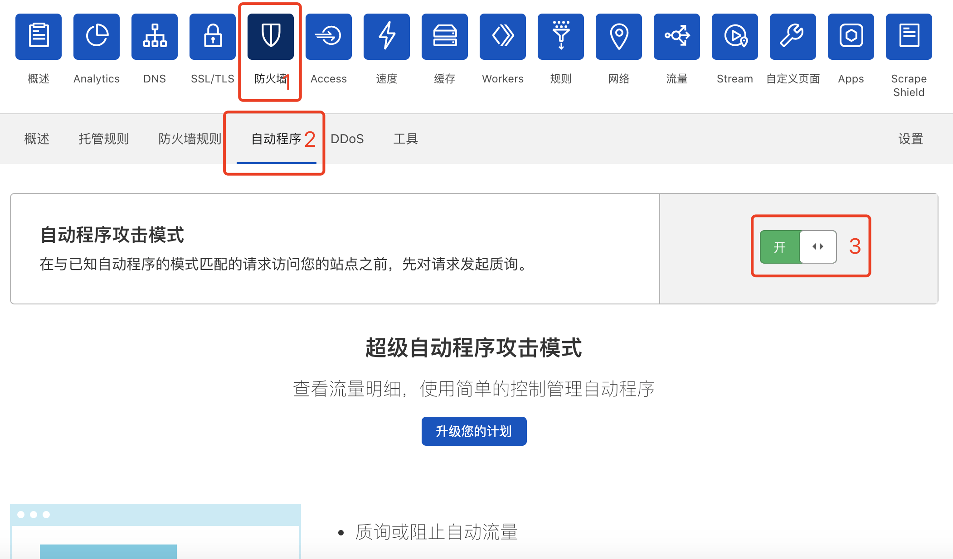Open the Scrape Shield document icon
This screenshot has height=559, width=953.
909,37
